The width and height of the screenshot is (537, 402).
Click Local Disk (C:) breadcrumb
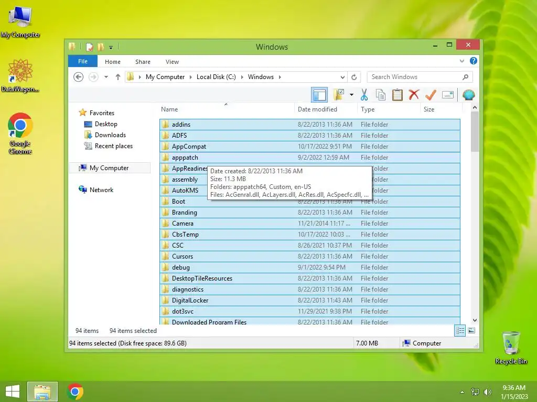(x=216, y=77)
